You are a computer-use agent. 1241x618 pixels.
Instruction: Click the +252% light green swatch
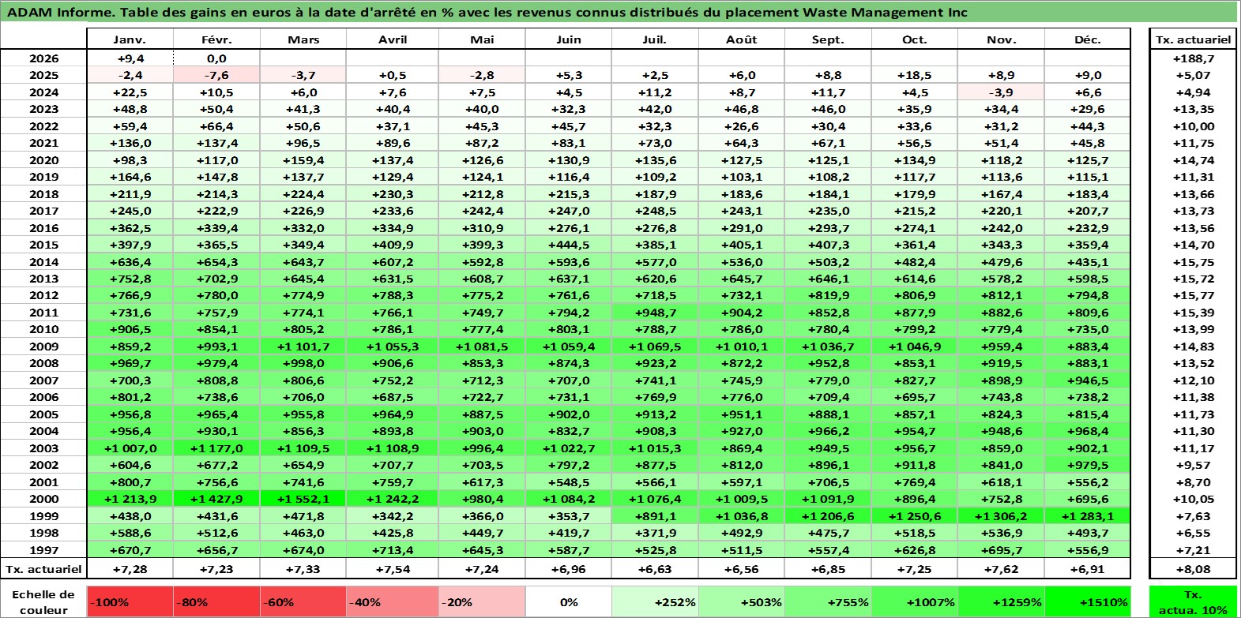click(x=654, y=601)
